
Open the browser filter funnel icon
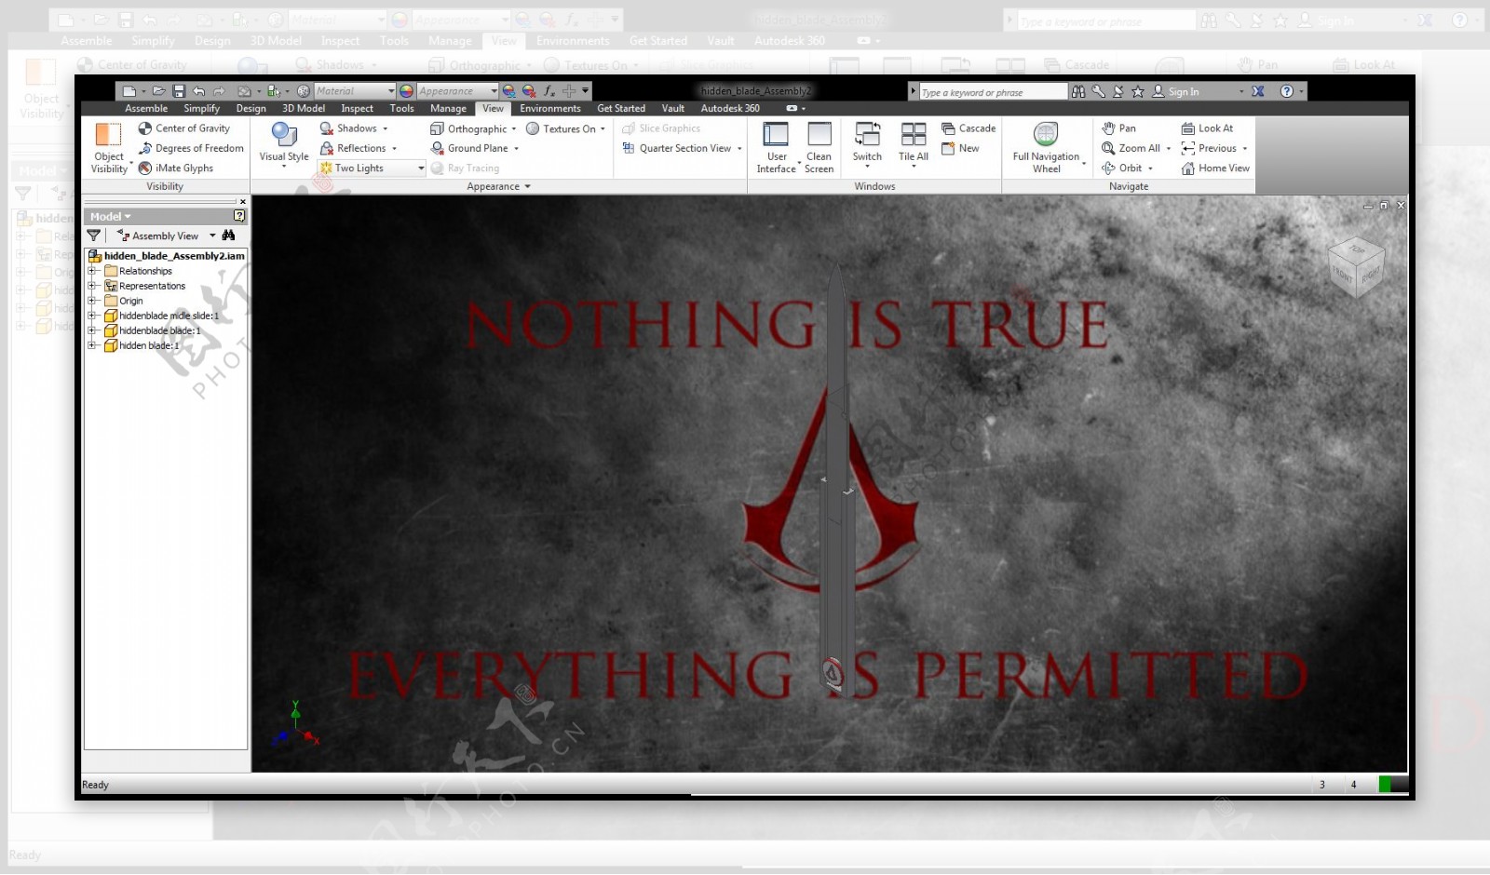pyautogui.click(x=94, y=236)
